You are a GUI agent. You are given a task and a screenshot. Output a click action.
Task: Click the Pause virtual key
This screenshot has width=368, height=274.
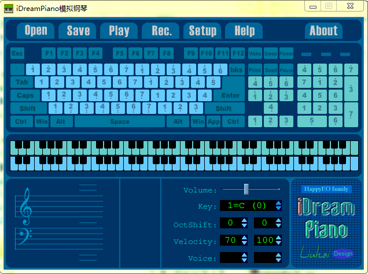286,69
